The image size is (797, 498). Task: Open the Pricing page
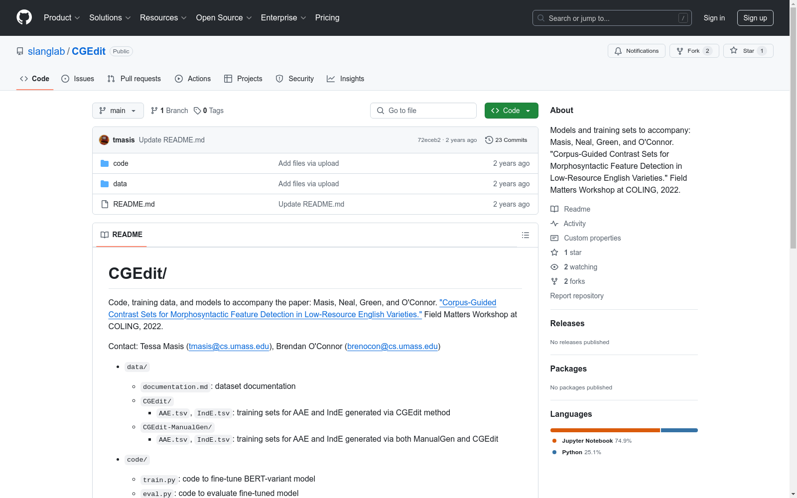pyautogui.click(x=327, y=17)
